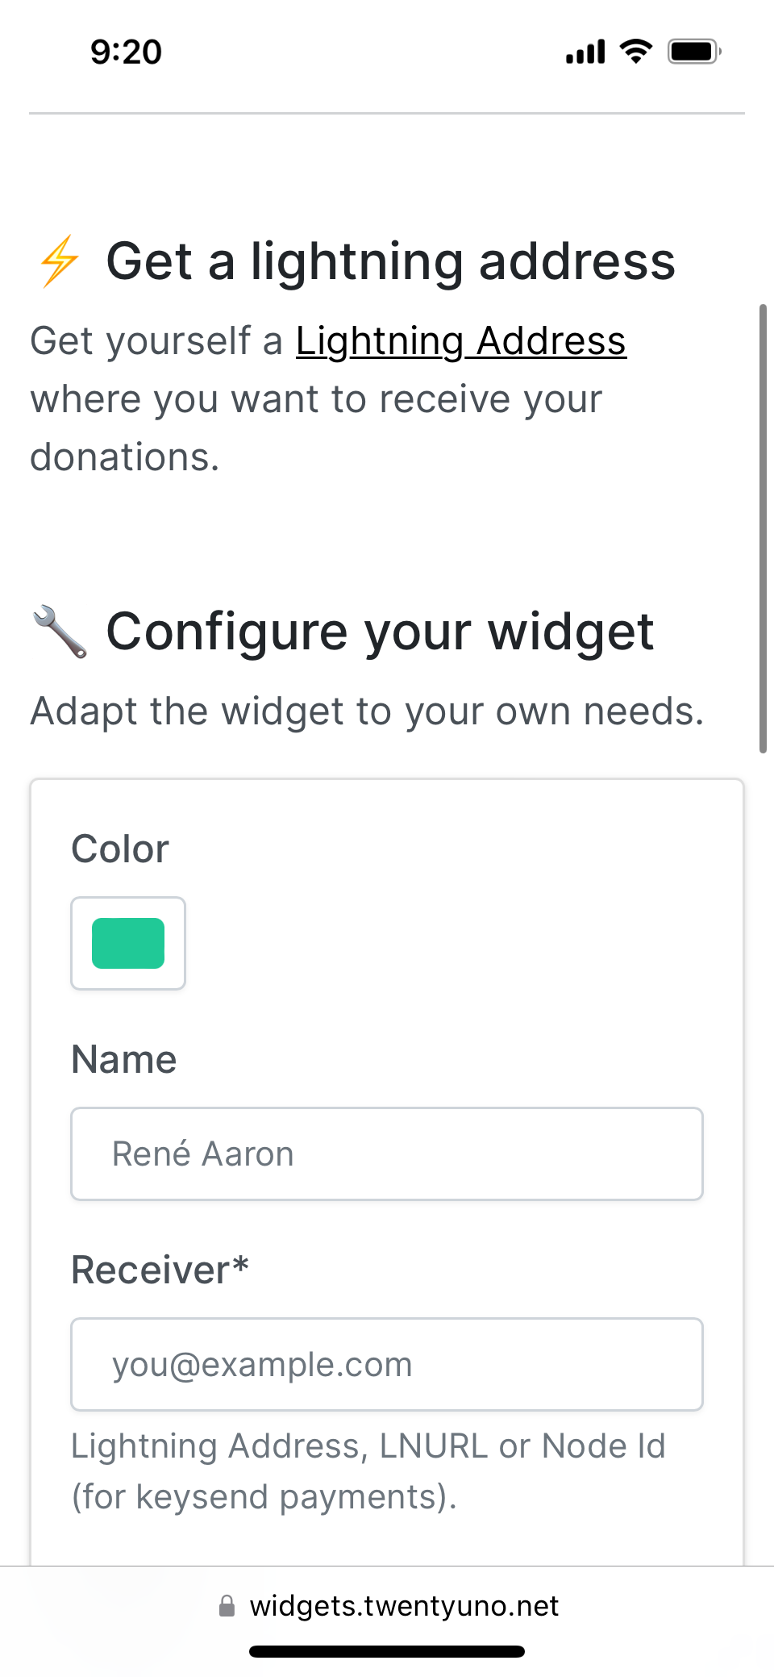Viewport: 774px width, 1677px height.
Task: Click the wrench emoji icon
Action: coord(60,632)
